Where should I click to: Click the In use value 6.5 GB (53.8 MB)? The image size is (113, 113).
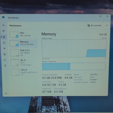click(x=52, y=78)
